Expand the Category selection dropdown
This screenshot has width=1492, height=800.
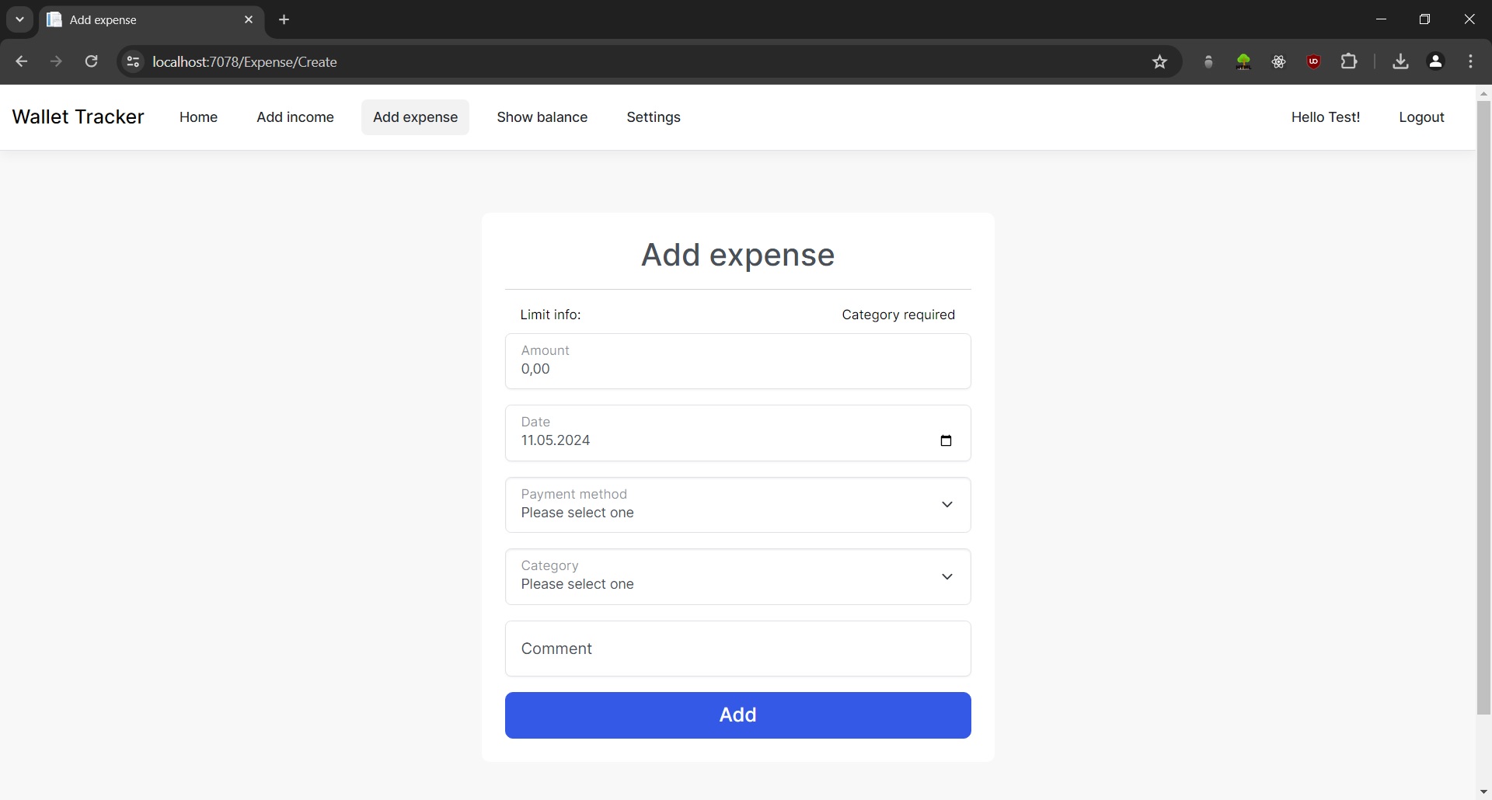point(947,576)
